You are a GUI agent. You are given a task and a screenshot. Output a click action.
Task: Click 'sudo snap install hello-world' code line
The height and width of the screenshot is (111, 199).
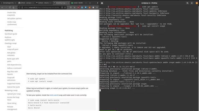[44, 100]
